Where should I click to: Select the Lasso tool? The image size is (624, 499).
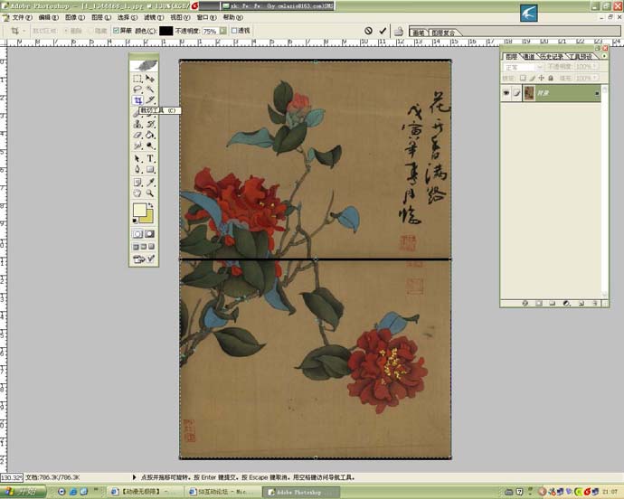coord(137,89)
